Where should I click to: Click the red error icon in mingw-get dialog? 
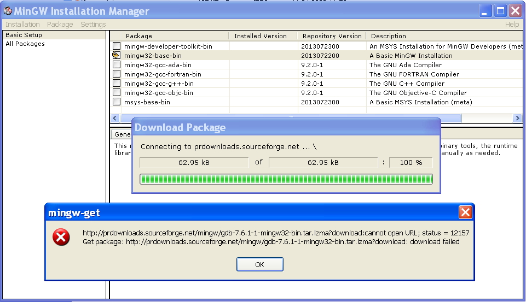coord(61,237)
